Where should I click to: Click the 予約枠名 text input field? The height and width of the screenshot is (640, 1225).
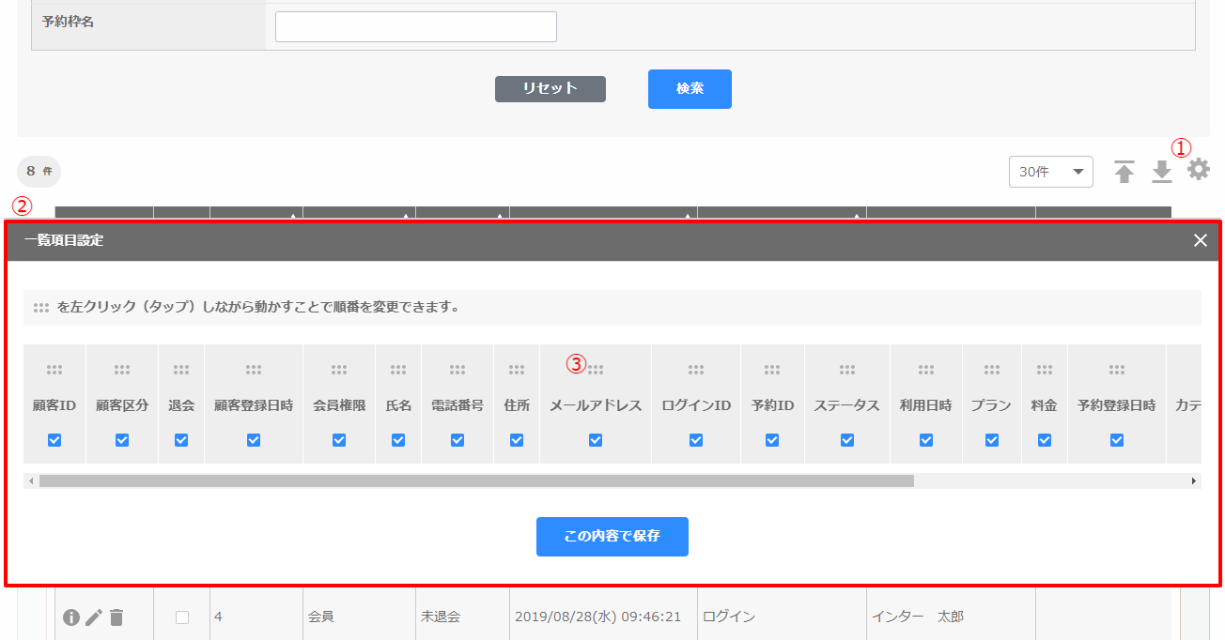click(415, 26)
